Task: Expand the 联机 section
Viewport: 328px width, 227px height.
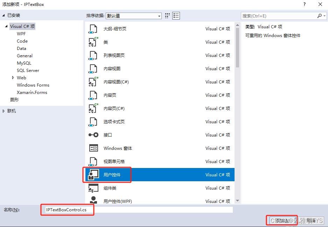Action: (x=4, y=111)
